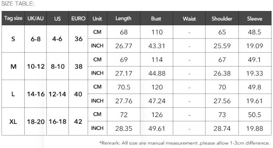Click the SIZE TABLE heading text
Viewport: 273px width, 148px height.
18,4
